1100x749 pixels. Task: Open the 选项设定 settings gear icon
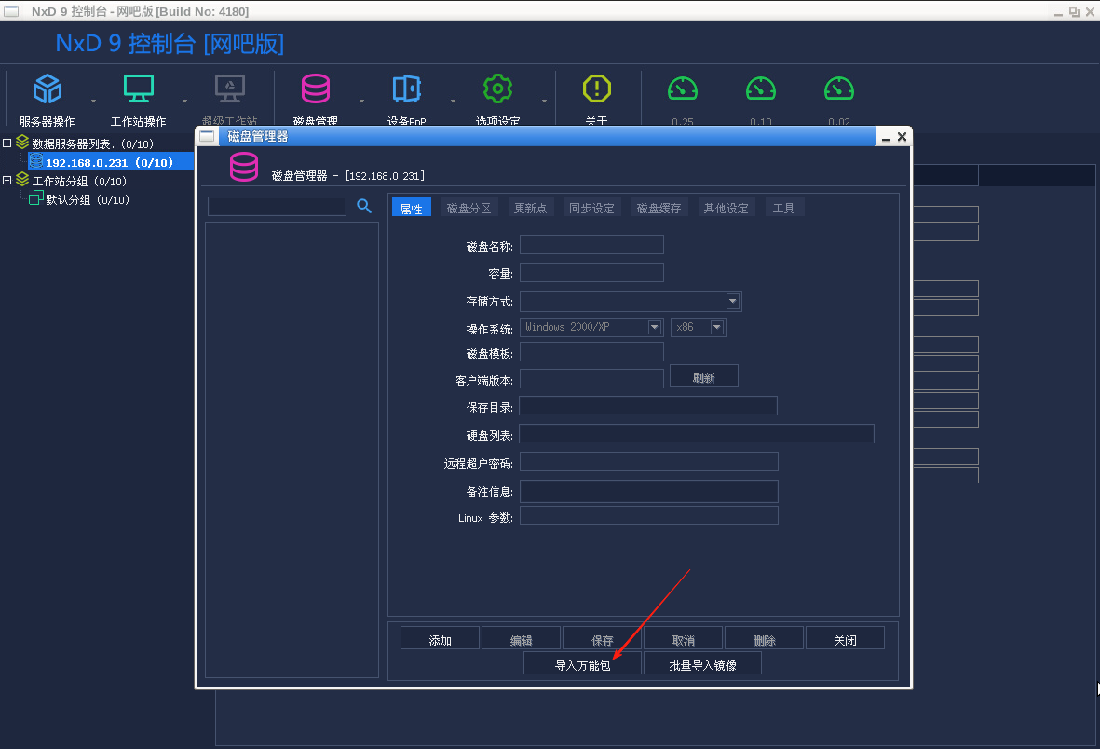(x=497, y=89)
